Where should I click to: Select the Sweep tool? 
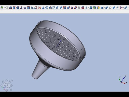point(76,8)
